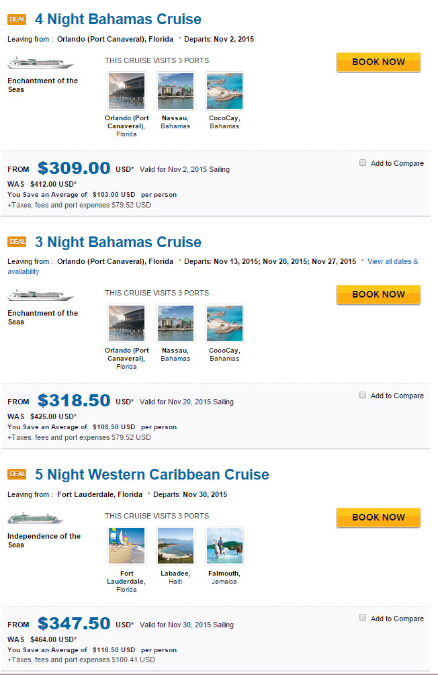The height and width of the screenshot is (675, 438).
Task: Tick Add to Compare for the 4 Night Bahamas Cruise
Action: (x=363, y=163)
